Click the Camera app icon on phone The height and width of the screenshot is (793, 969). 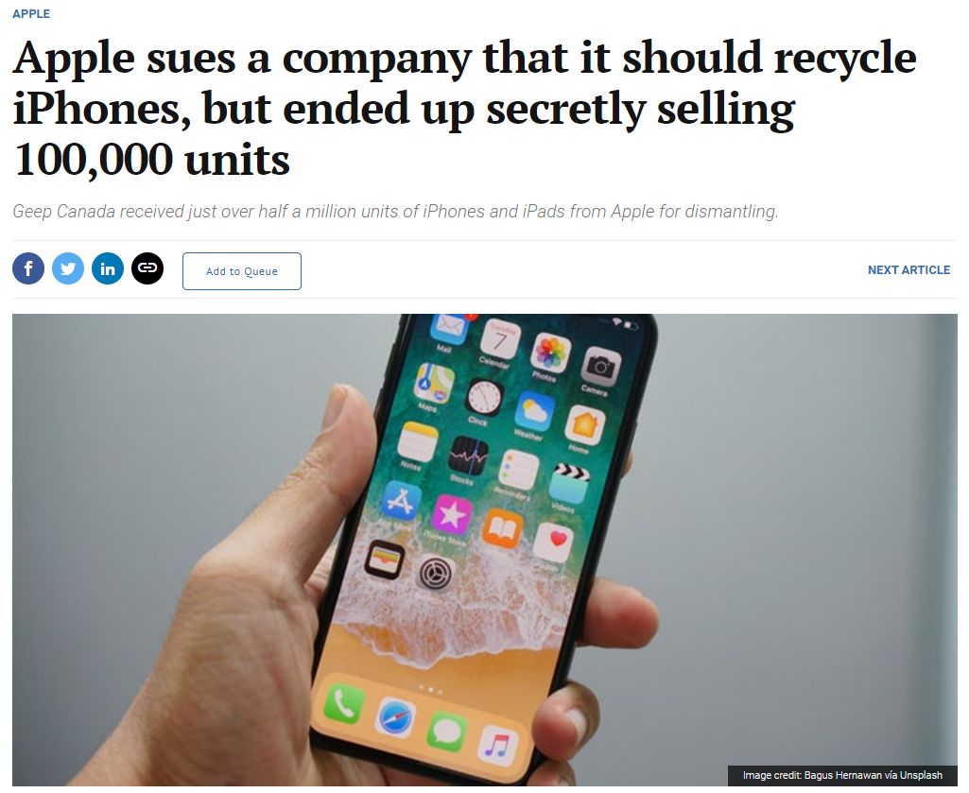(x=599, y=366)
